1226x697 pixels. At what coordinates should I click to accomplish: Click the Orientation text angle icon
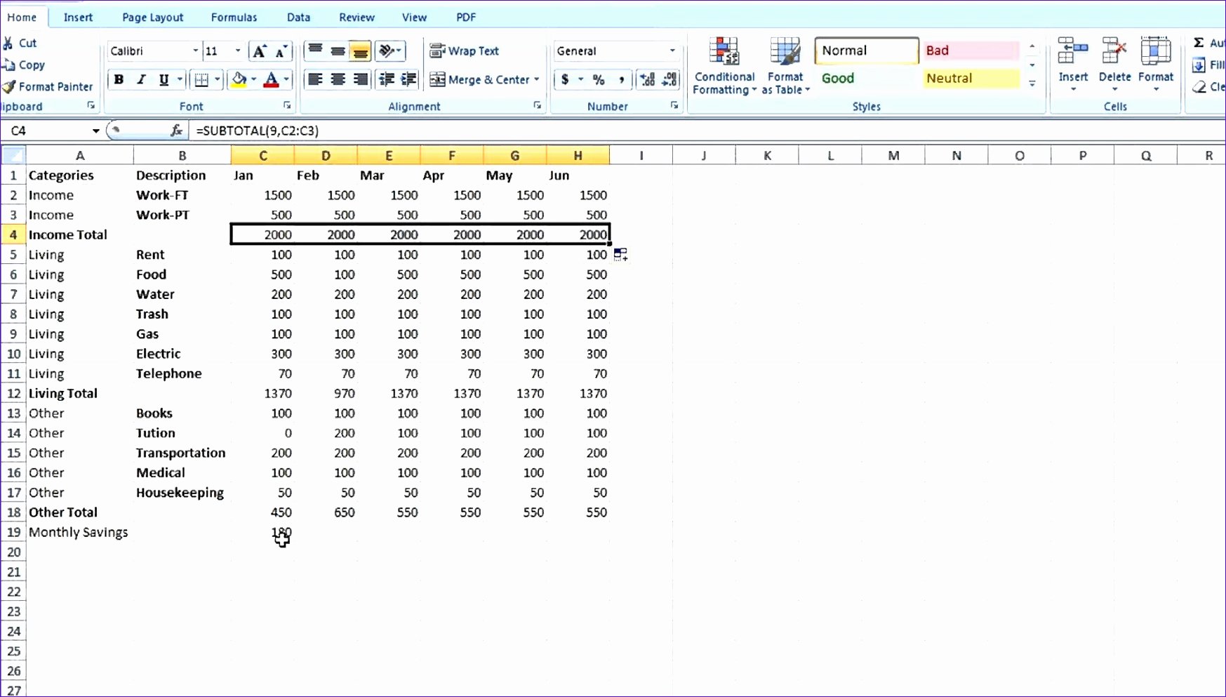point(387,51)
